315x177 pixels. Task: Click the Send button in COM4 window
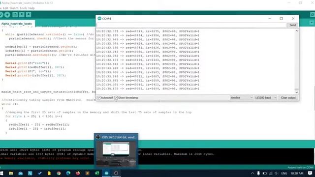click(292, 25)
